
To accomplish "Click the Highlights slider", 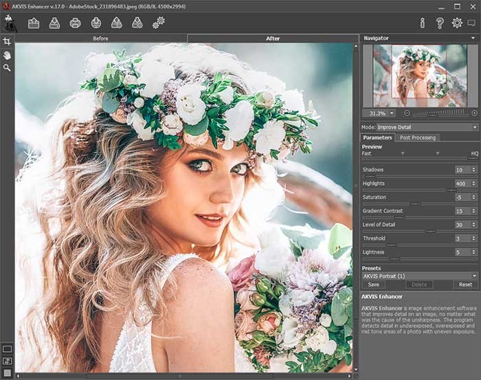I will pyautogui.click(x=419, y=190).
